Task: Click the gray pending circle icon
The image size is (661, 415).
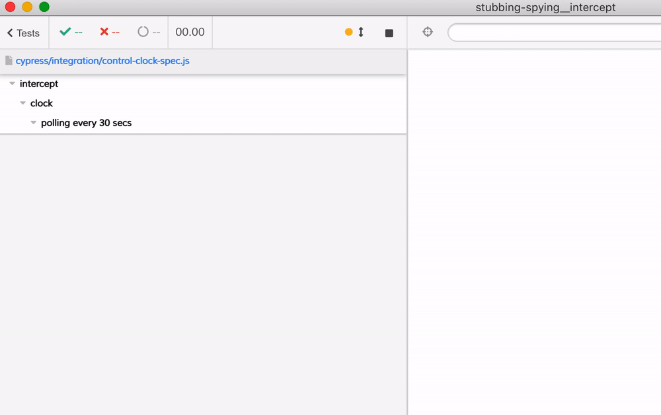Action: pos(143,32)
